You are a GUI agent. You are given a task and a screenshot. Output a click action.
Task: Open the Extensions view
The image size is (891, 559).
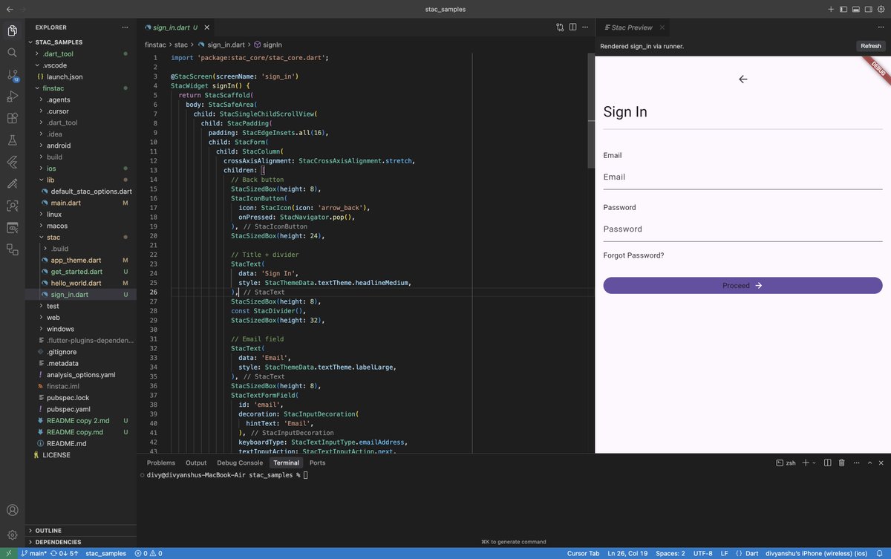tap(12, 118)
